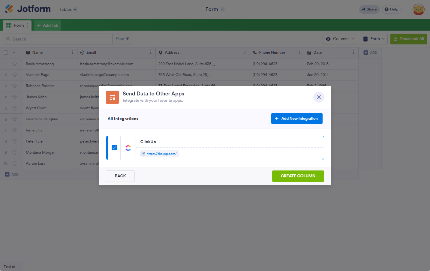The width and height of the screenshot is (430, 271).
Task: Select the date cell Jun 20, 2011
Action: (331, 75)
